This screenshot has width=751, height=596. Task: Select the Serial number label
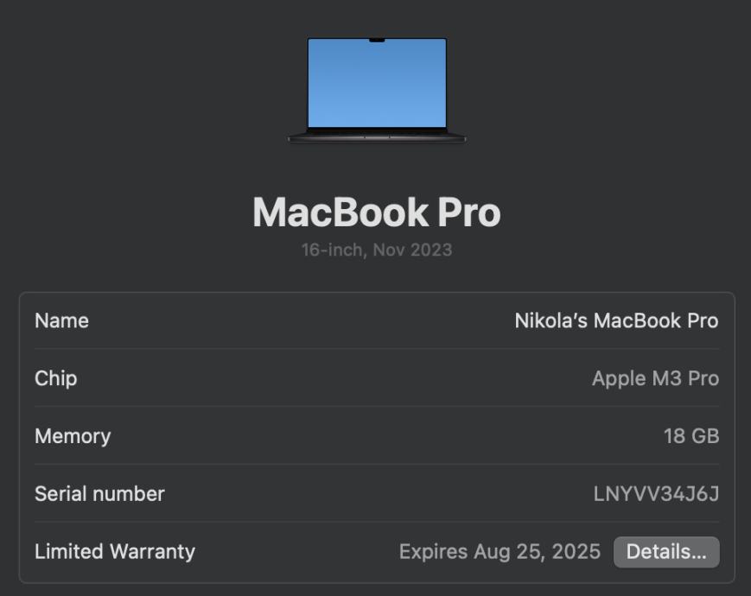pyautogui.click(x=99, y=494)
